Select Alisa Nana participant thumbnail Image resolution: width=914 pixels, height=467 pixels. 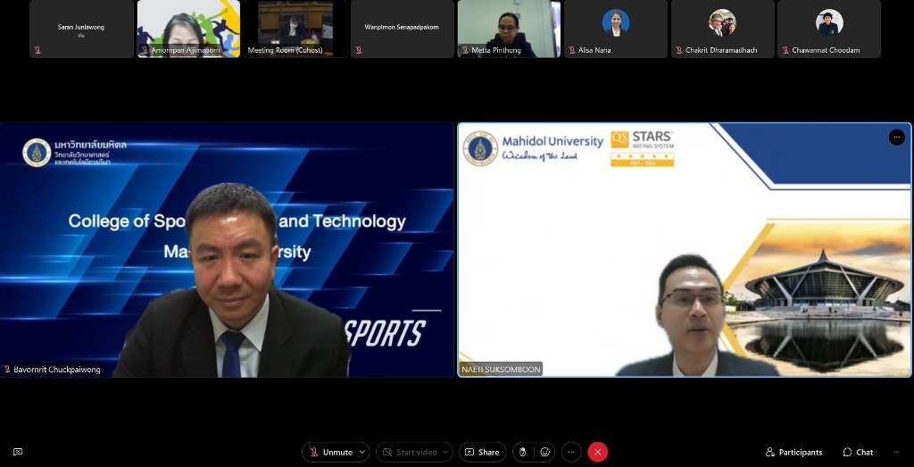point(616,29)
